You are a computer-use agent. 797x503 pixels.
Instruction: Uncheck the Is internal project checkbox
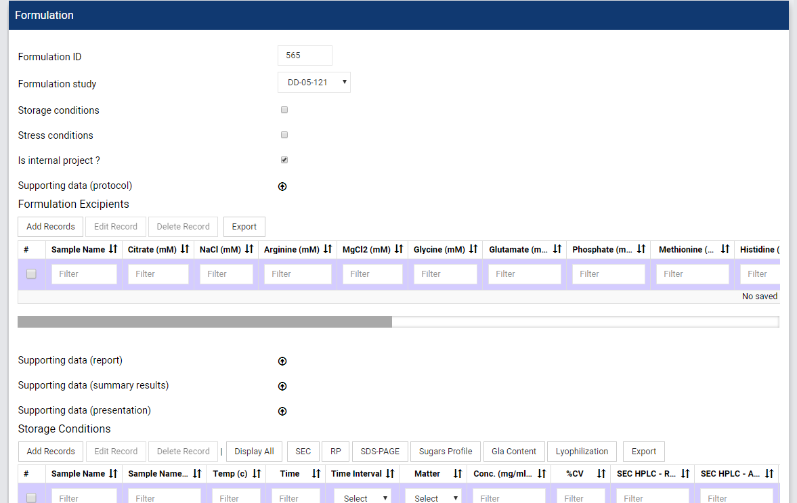[284, 160]
